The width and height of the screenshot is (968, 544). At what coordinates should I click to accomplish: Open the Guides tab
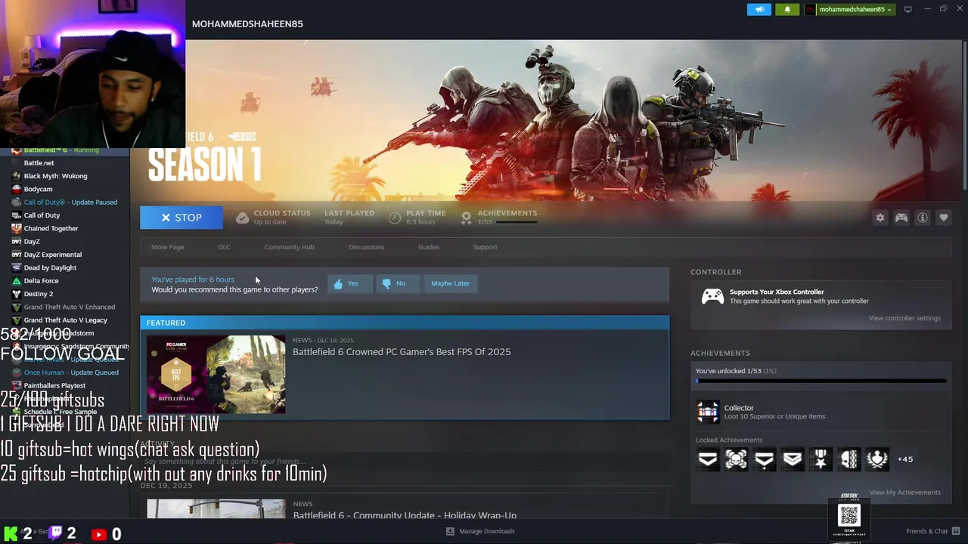[429, 247]
